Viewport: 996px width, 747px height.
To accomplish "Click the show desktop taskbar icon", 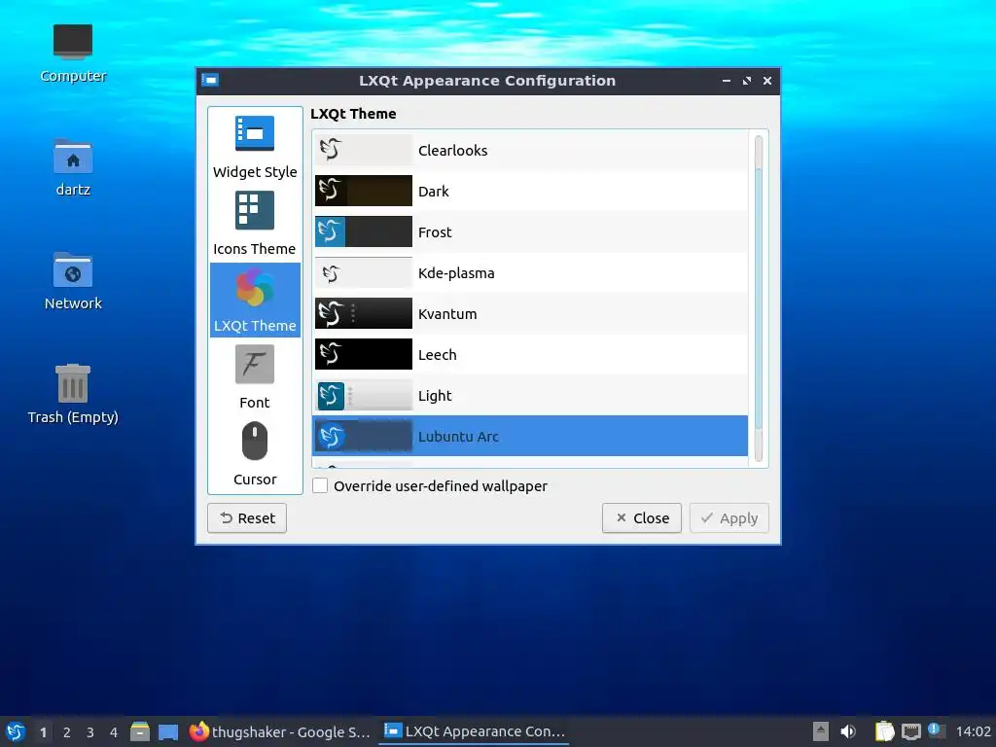I will (168, 731).
